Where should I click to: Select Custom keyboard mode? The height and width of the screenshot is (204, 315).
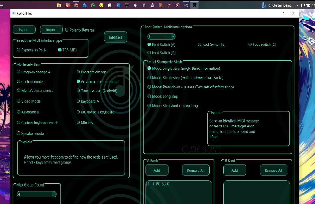(38, 122)
